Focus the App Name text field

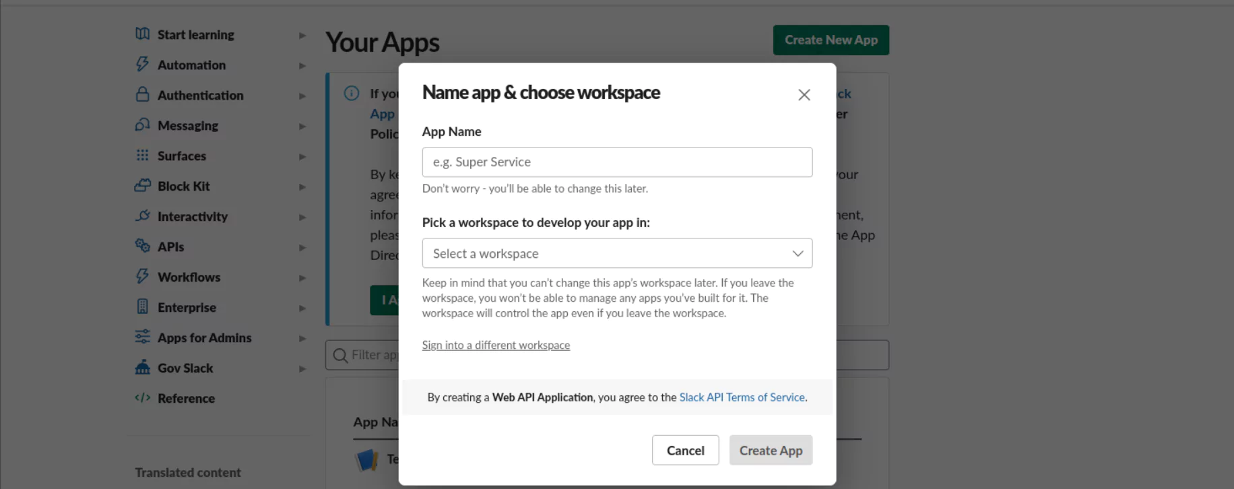pos(617,162)
